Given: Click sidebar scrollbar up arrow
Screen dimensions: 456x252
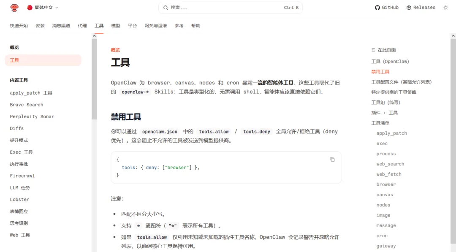Looking at the screenshot, I should [94, 36].
